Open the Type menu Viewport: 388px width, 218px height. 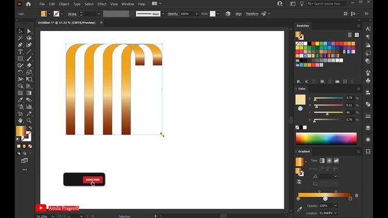(77, 4)
